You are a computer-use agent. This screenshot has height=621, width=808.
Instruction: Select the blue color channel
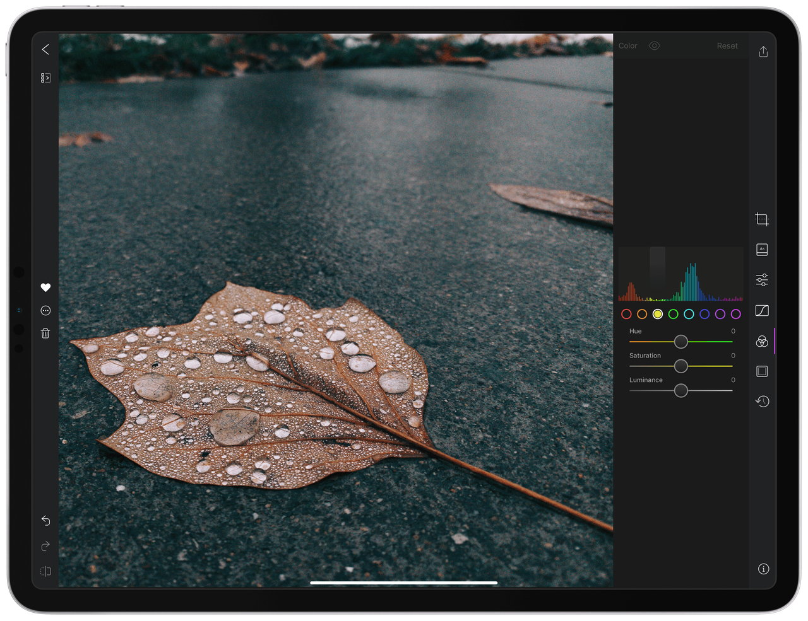704,314
